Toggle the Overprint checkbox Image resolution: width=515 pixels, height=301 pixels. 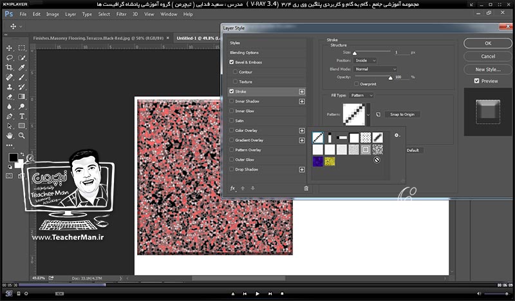357,84
